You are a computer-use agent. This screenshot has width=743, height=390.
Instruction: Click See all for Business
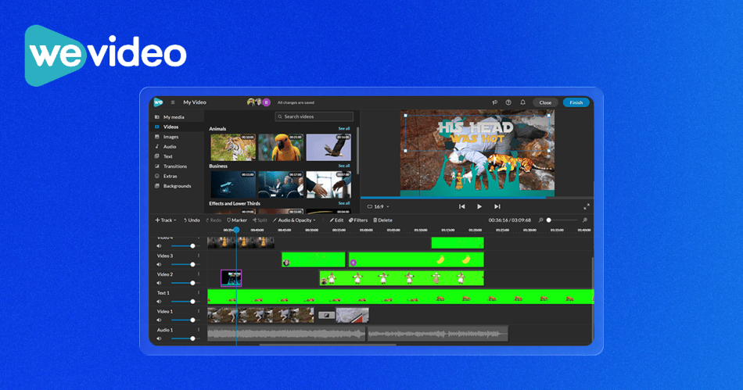pos(344,166)
